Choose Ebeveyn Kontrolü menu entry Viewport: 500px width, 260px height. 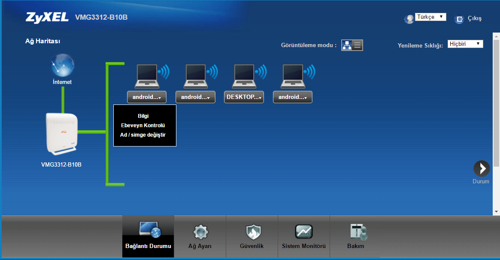[143, 126]
